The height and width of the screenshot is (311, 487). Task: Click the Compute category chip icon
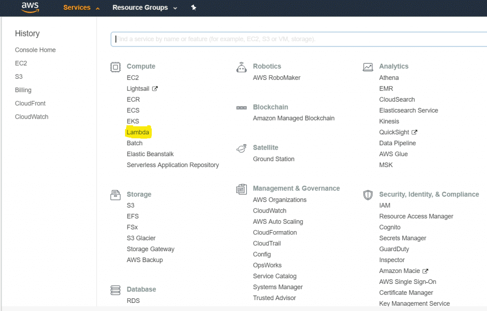(115, 67)
